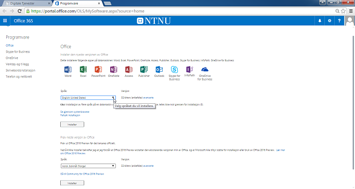
Task: Click the OneDrive for Business cloud icon
Action: (x=205, y=70)
